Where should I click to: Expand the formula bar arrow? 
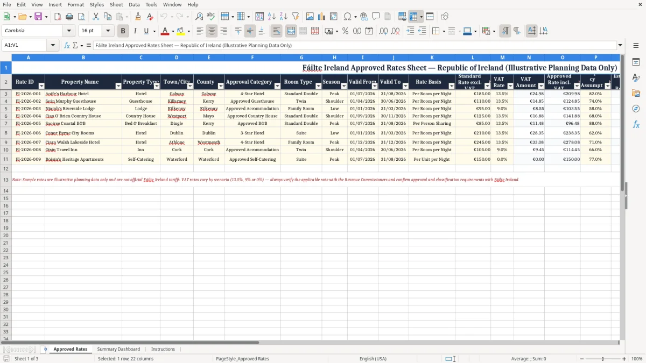[x=620, y=45]
